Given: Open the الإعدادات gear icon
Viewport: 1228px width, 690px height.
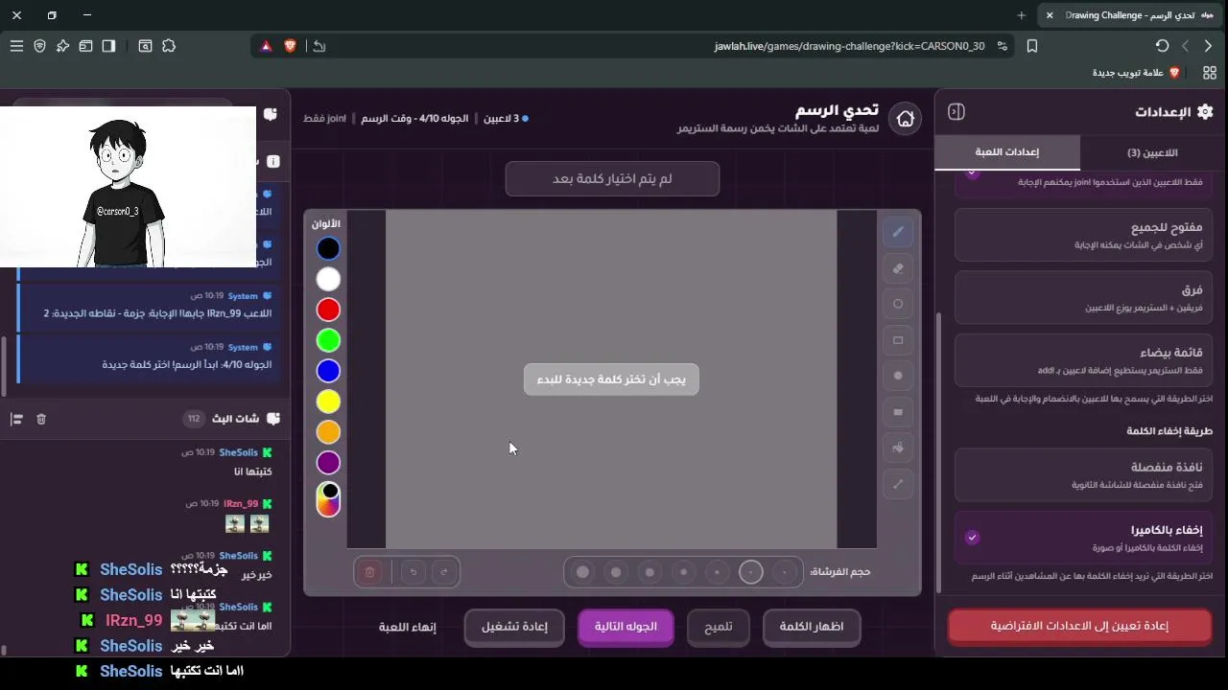Looking at the screenshot, I should pos(1205,112).
